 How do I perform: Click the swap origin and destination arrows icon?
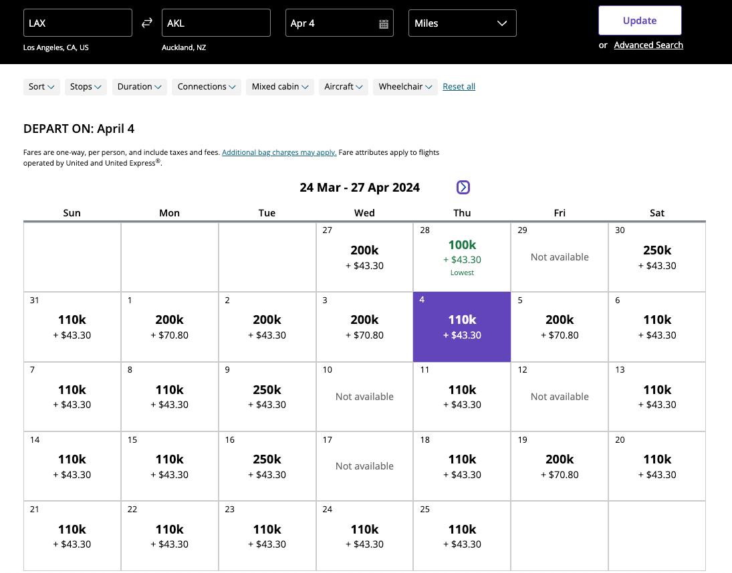(147, 23)
